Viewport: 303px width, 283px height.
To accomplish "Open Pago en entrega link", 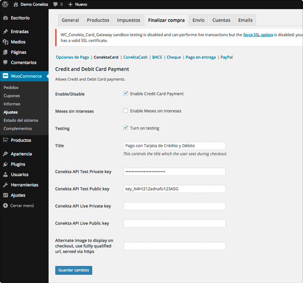I will 201,57.
